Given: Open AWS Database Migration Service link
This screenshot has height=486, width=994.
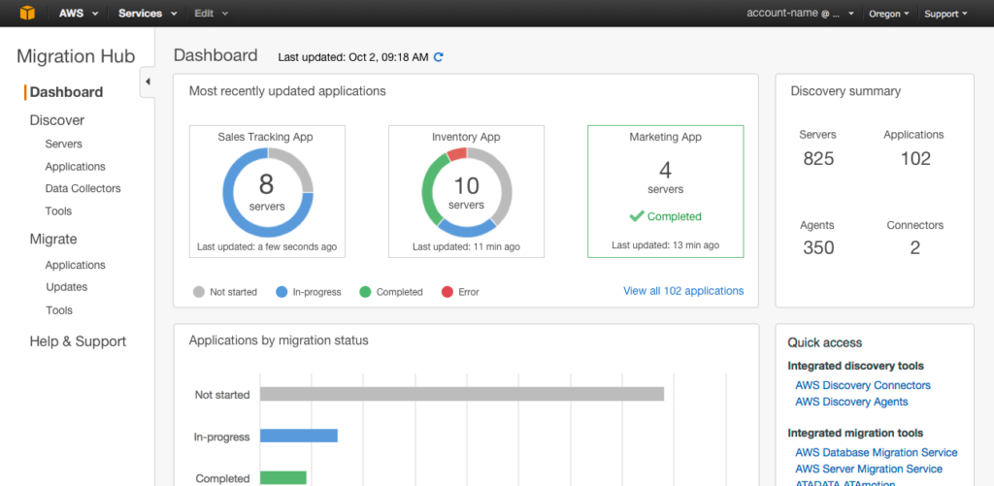Looking at the screenshot, I should tap(877, 452).
